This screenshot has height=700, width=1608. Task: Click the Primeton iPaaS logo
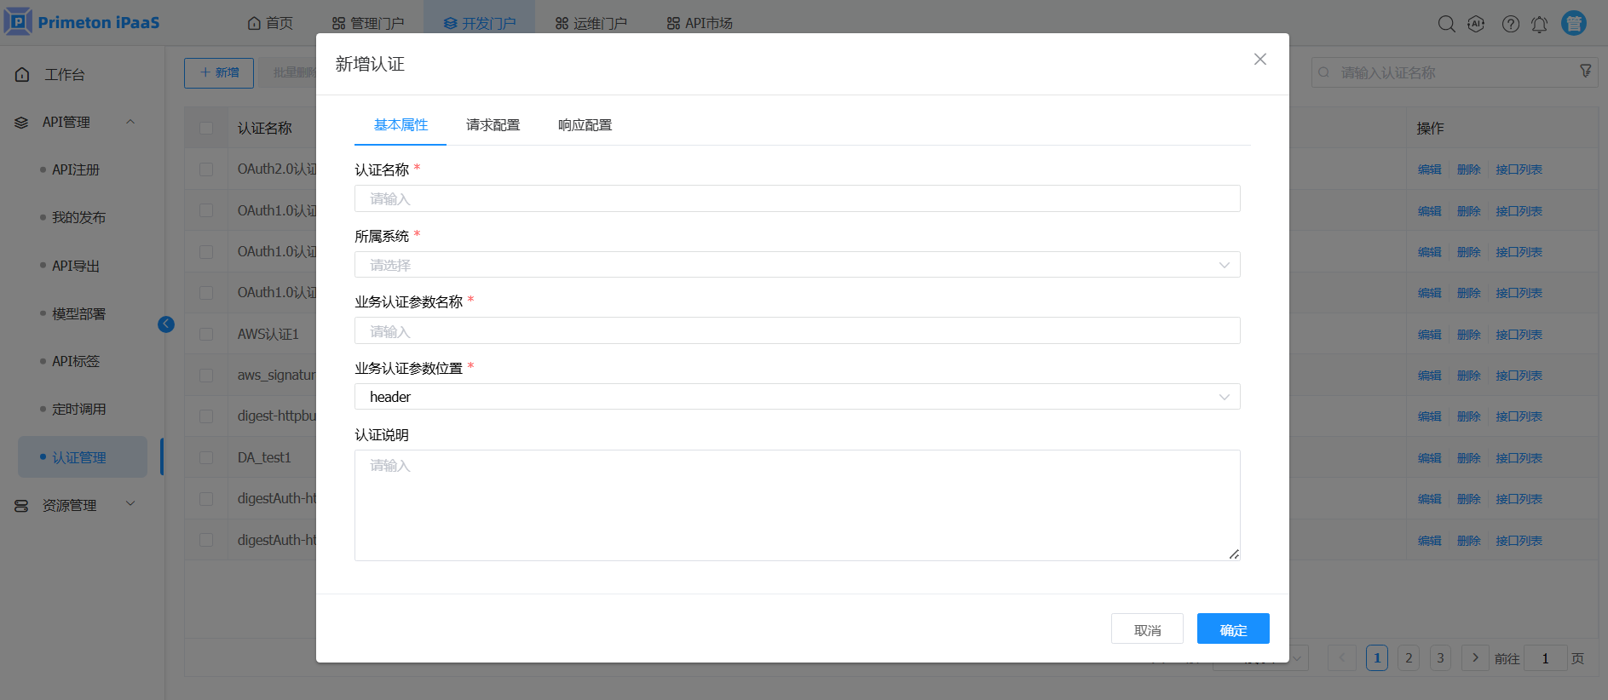click(83, 22)
